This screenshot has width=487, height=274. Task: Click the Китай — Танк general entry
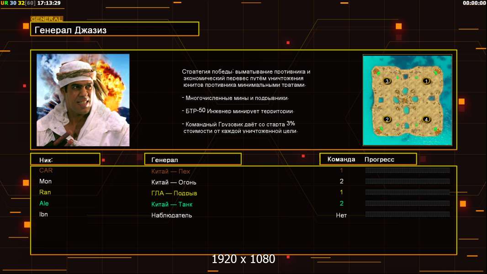[x=172, y=204]
